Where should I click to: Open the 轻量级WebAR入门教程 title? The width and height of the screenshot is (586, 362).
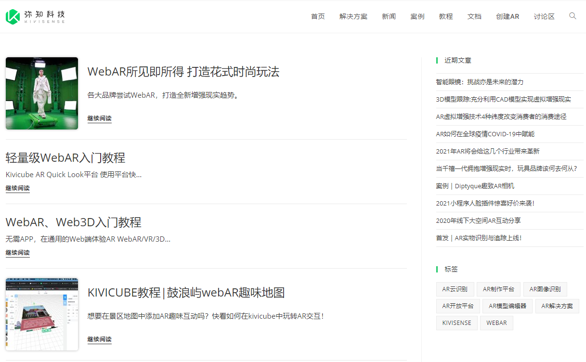65,158
